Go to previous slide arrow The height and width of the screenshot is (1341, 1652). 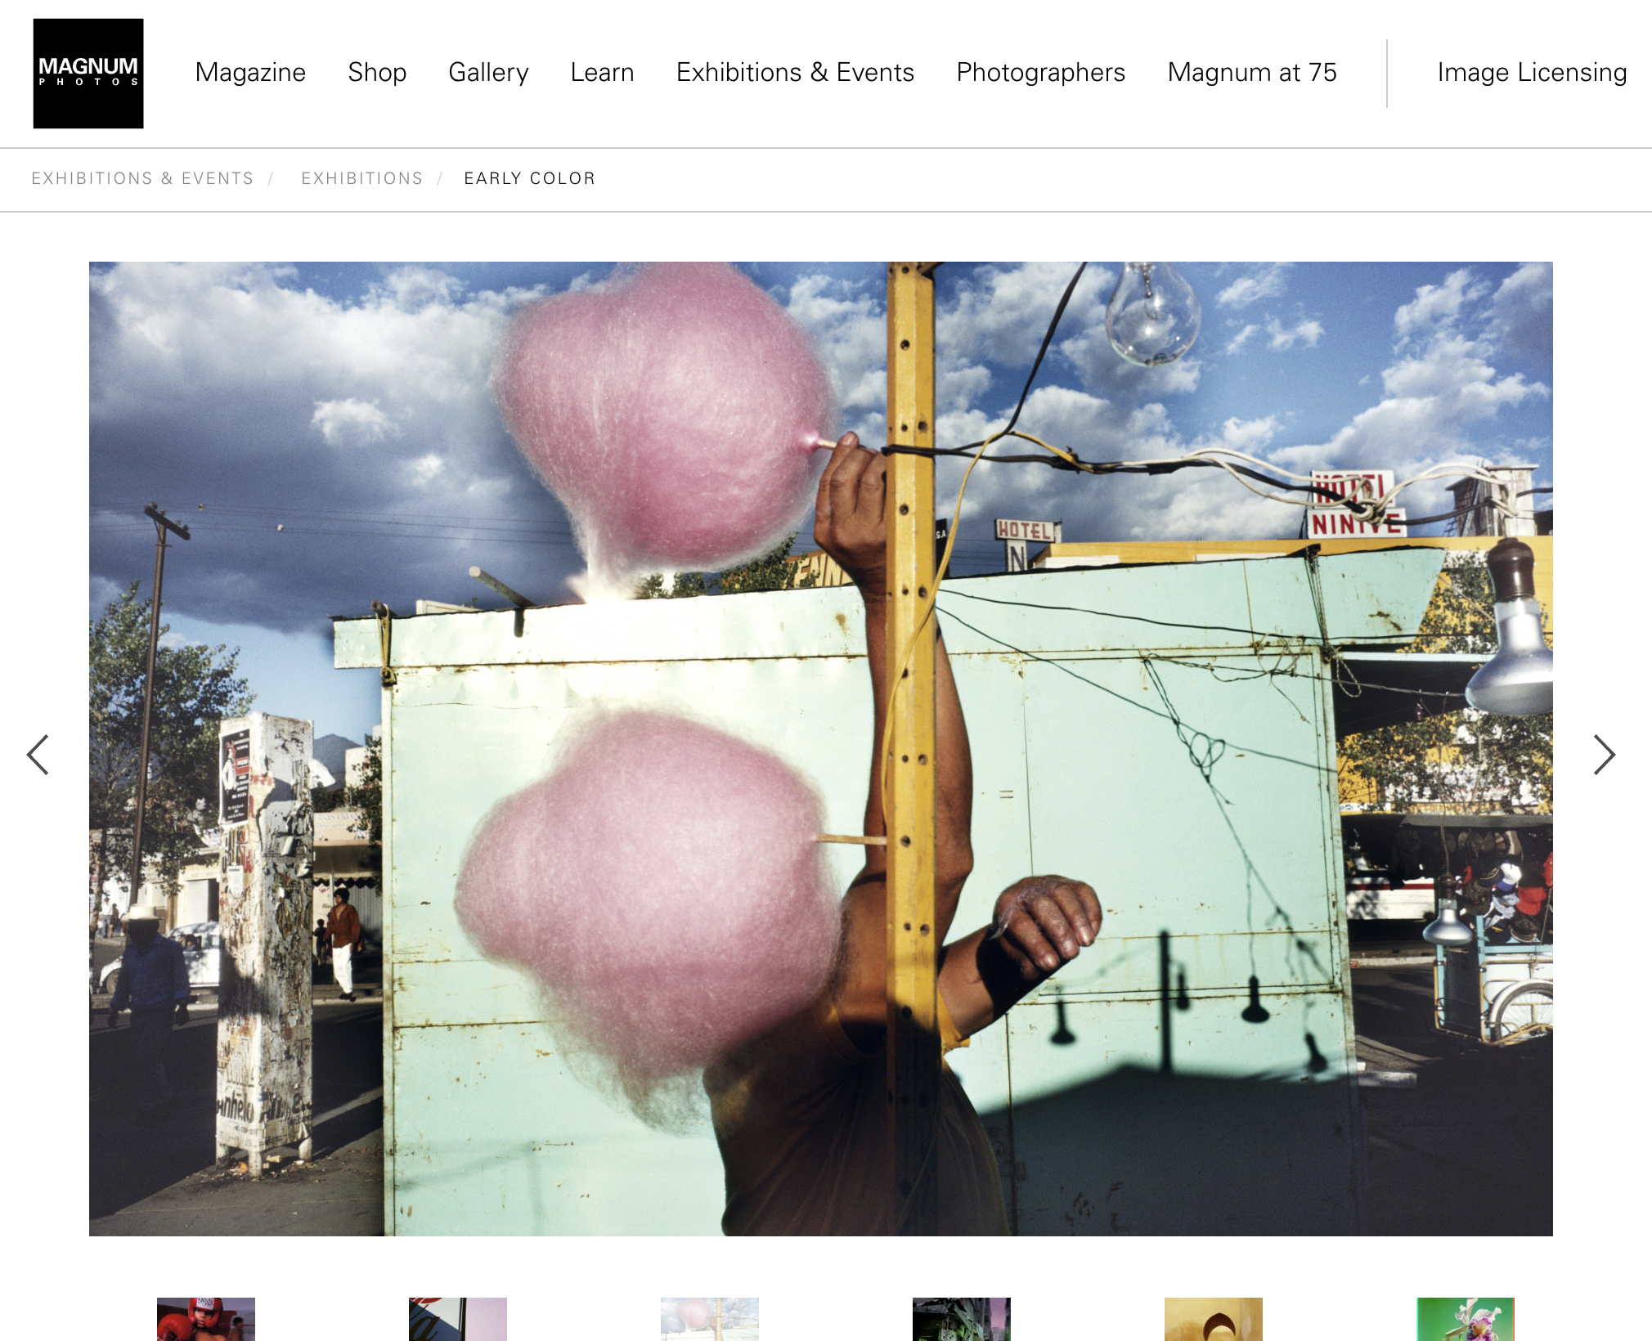38,754
